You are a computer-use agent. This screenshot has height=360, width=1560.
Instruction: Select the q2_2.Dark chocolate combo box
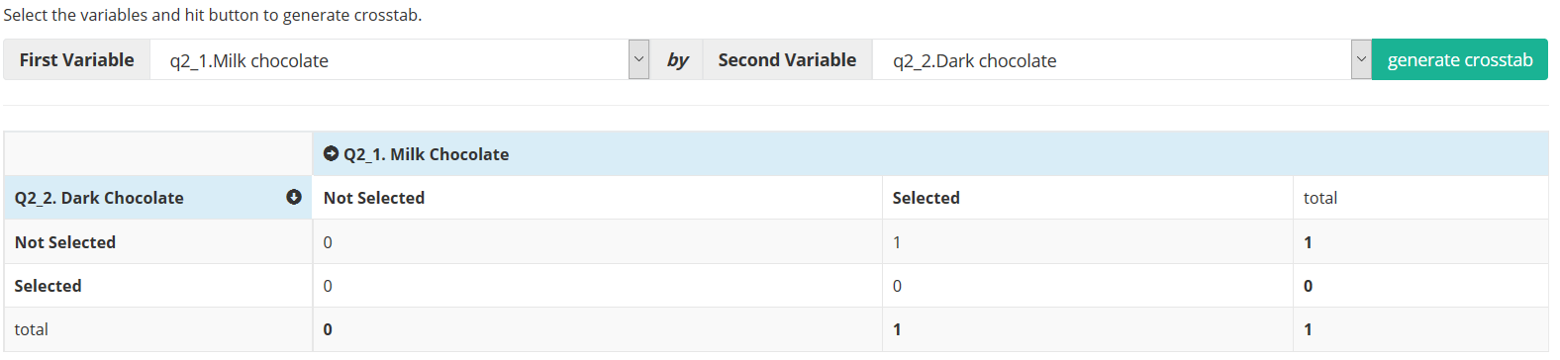(1121, 59)
